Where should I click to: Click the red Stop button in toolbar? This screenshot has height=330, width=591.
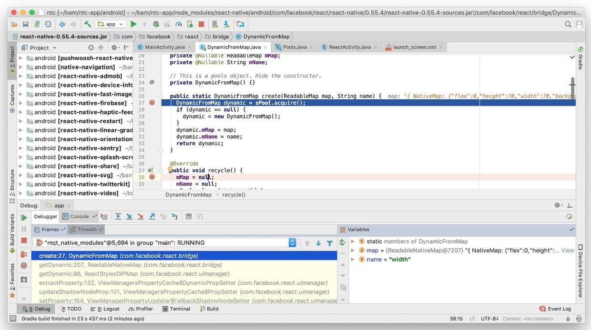pos(201,24)
